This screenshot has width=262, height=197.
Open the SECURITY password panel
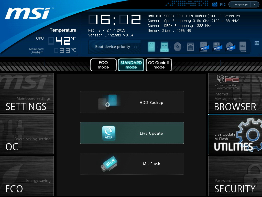pos(235,176)
